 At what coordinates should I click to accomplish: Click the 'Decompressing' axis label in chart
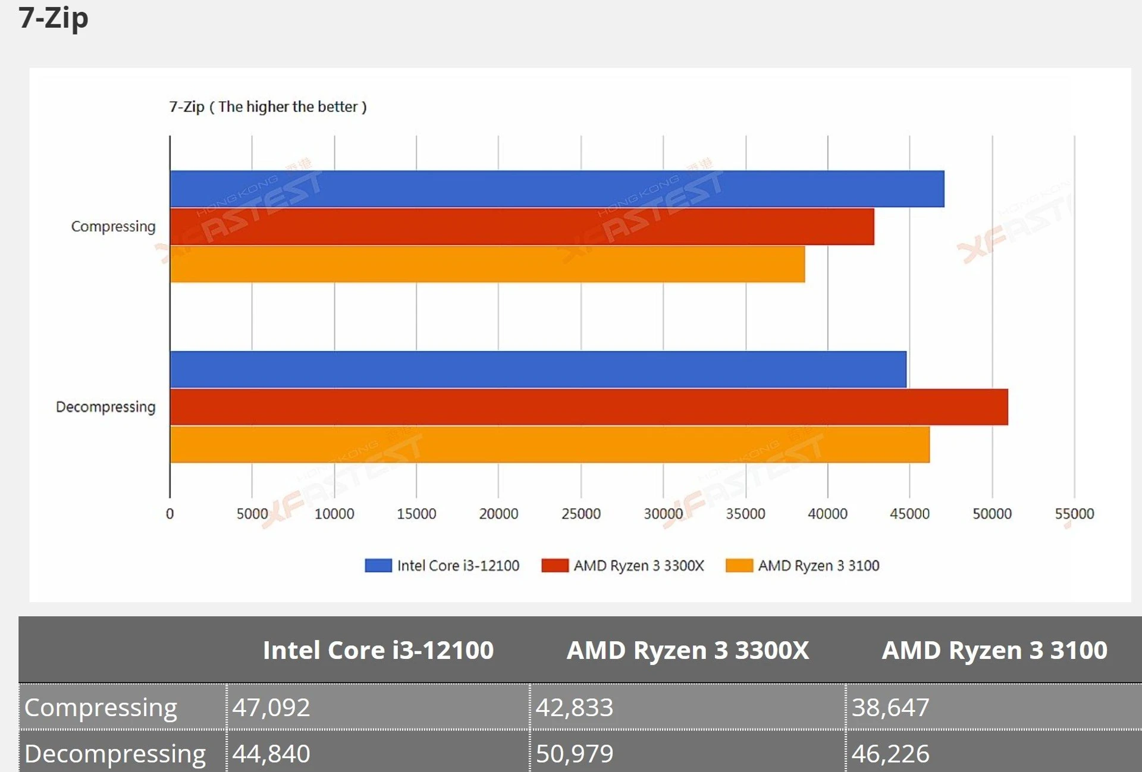[x=105, y=407]
